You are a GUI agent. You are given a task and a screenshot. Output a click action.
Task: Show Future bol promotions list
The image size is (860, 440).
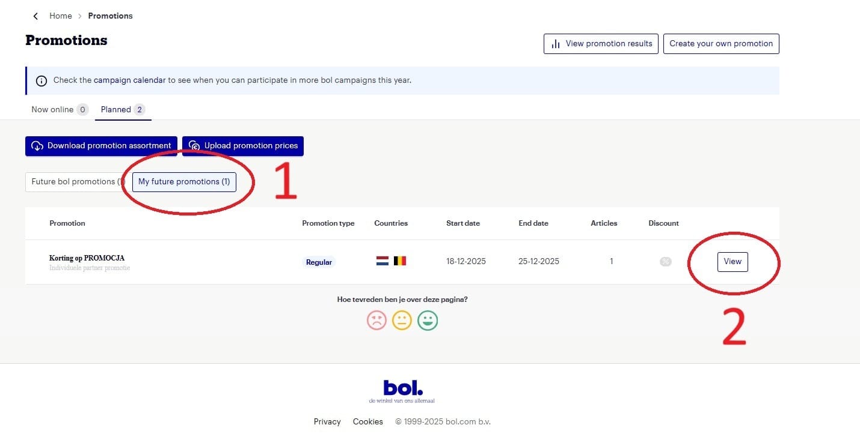click(76, 182)
